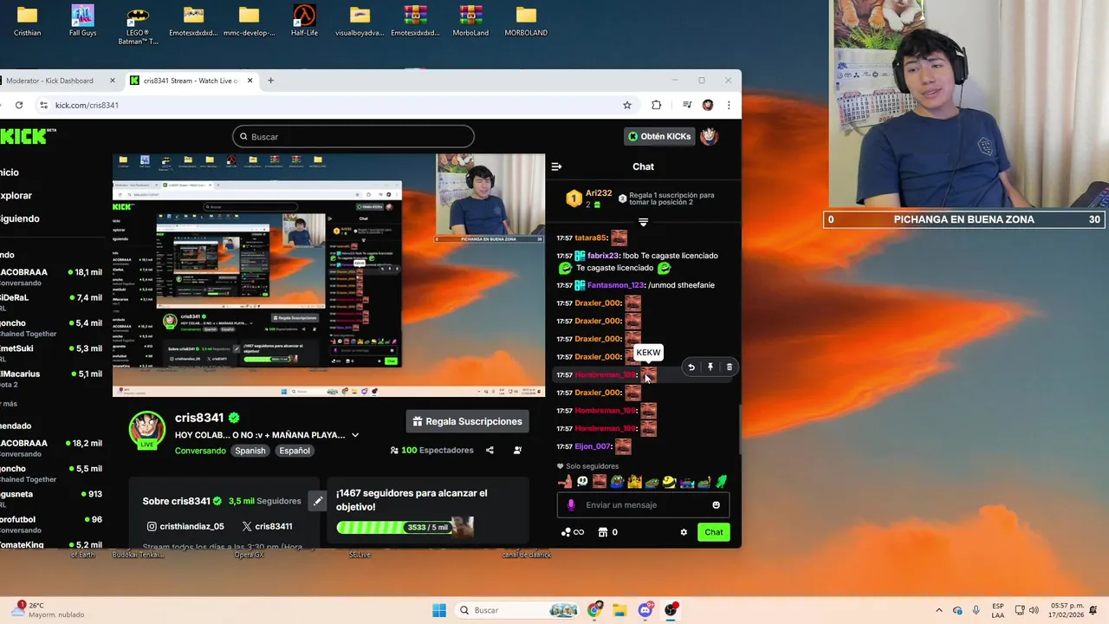Open the MORBOLAND desktop folder

[526, 22]
